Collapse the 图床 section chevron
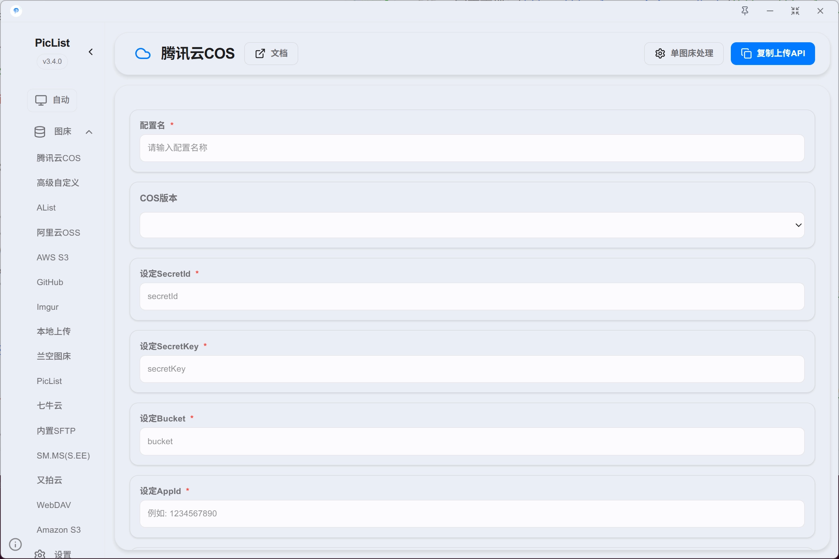This screenshot has height=559, width=839. pyautogui.click(x=89, y=132)
